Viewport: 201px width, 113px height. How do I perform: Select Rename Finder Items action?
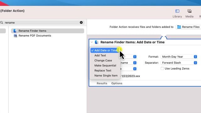[47, 31]
